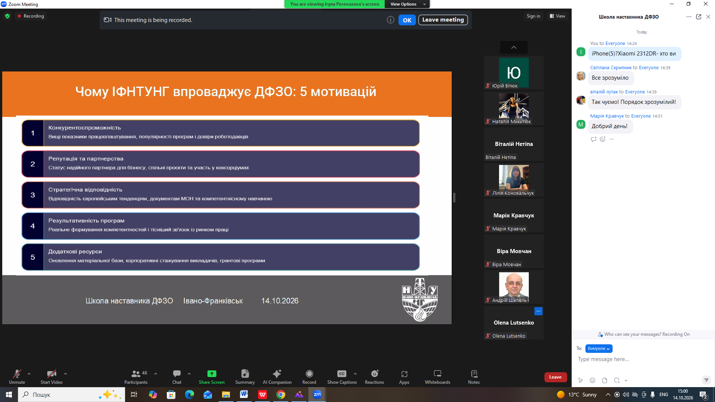This screenshot has height=402, width=715.
Task: Change chat recipient with Everyone dropdown
Action: [x=599, y=348]
